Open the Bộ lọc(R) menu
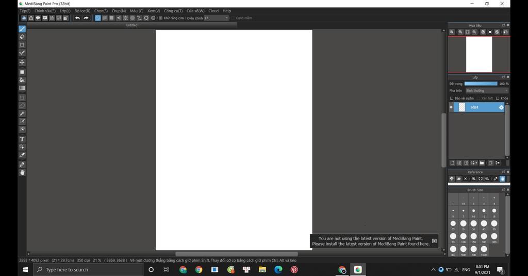 pyautogui.click(x=82, y=11)
